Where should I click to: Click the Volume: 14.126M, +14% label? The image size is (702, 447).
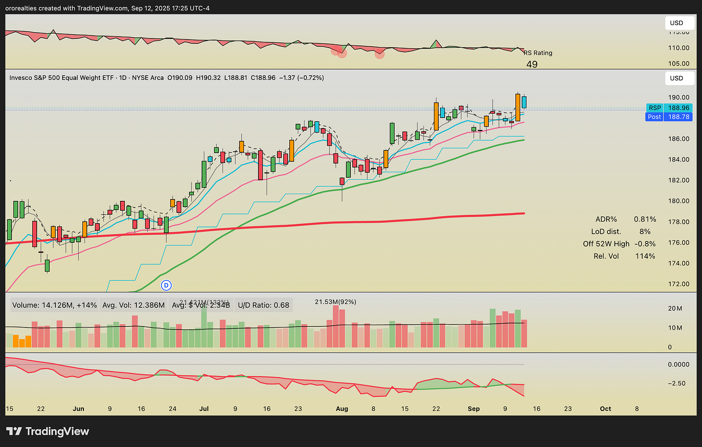point(54,305)
